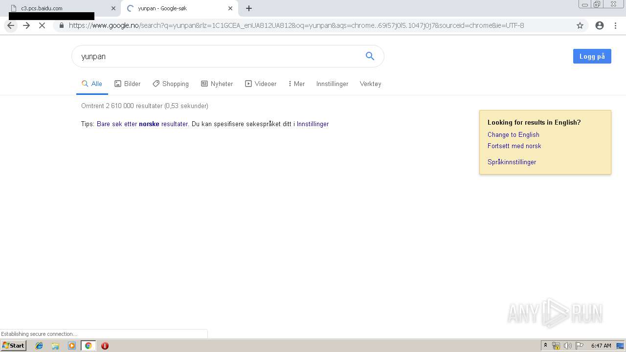This screenshot has height=352, width=626.
Task: Close the yunpan Google-søk tab
Action: (x=230, y=8)
